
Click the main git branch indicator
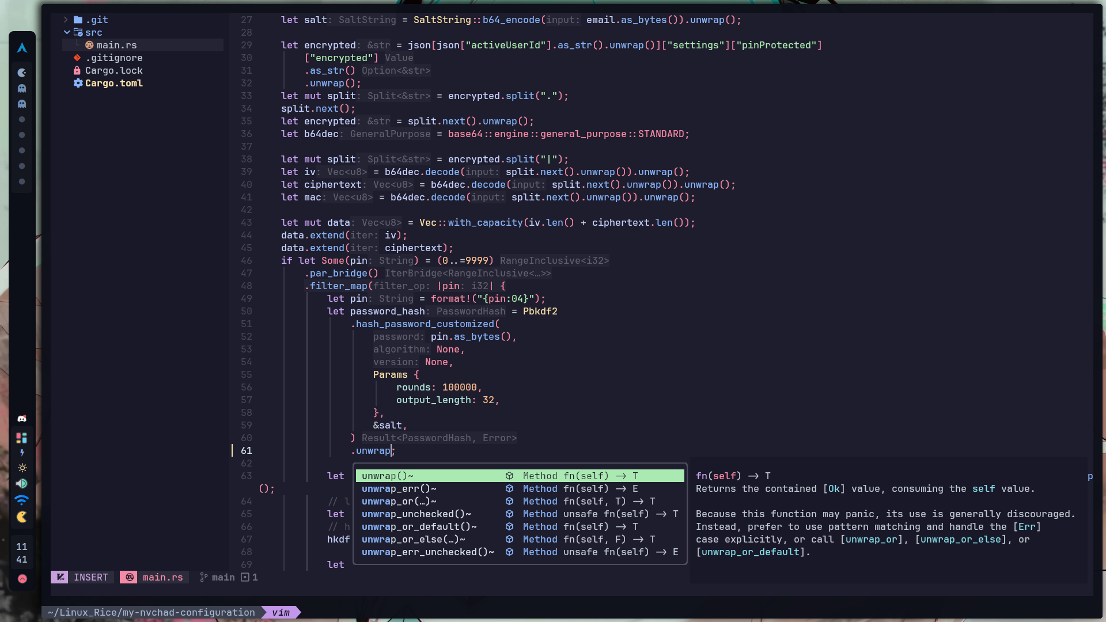point(217,577)
